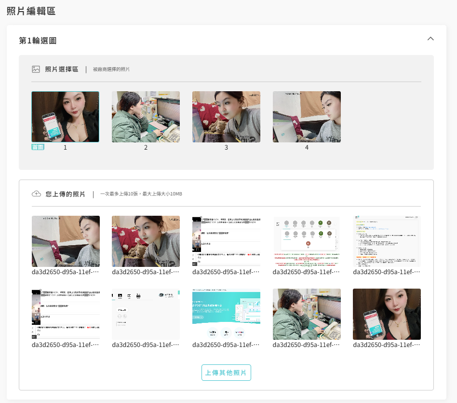
Task: Select chosen photo number 1 with 首圖 tag
Action: (65, 117)
